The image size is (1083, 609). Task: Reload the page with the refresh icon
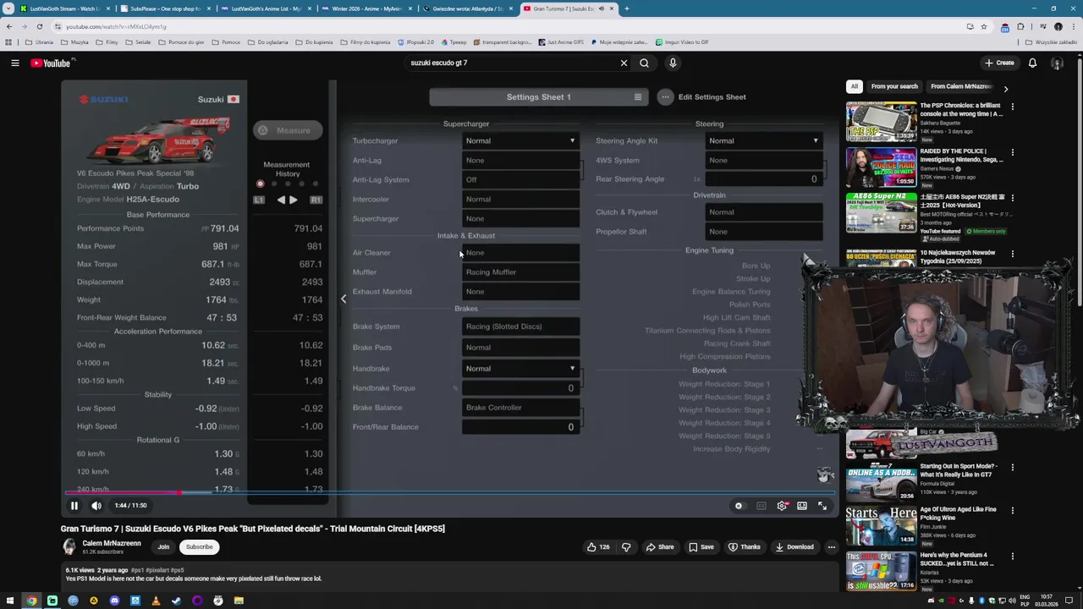coord(39,26)
